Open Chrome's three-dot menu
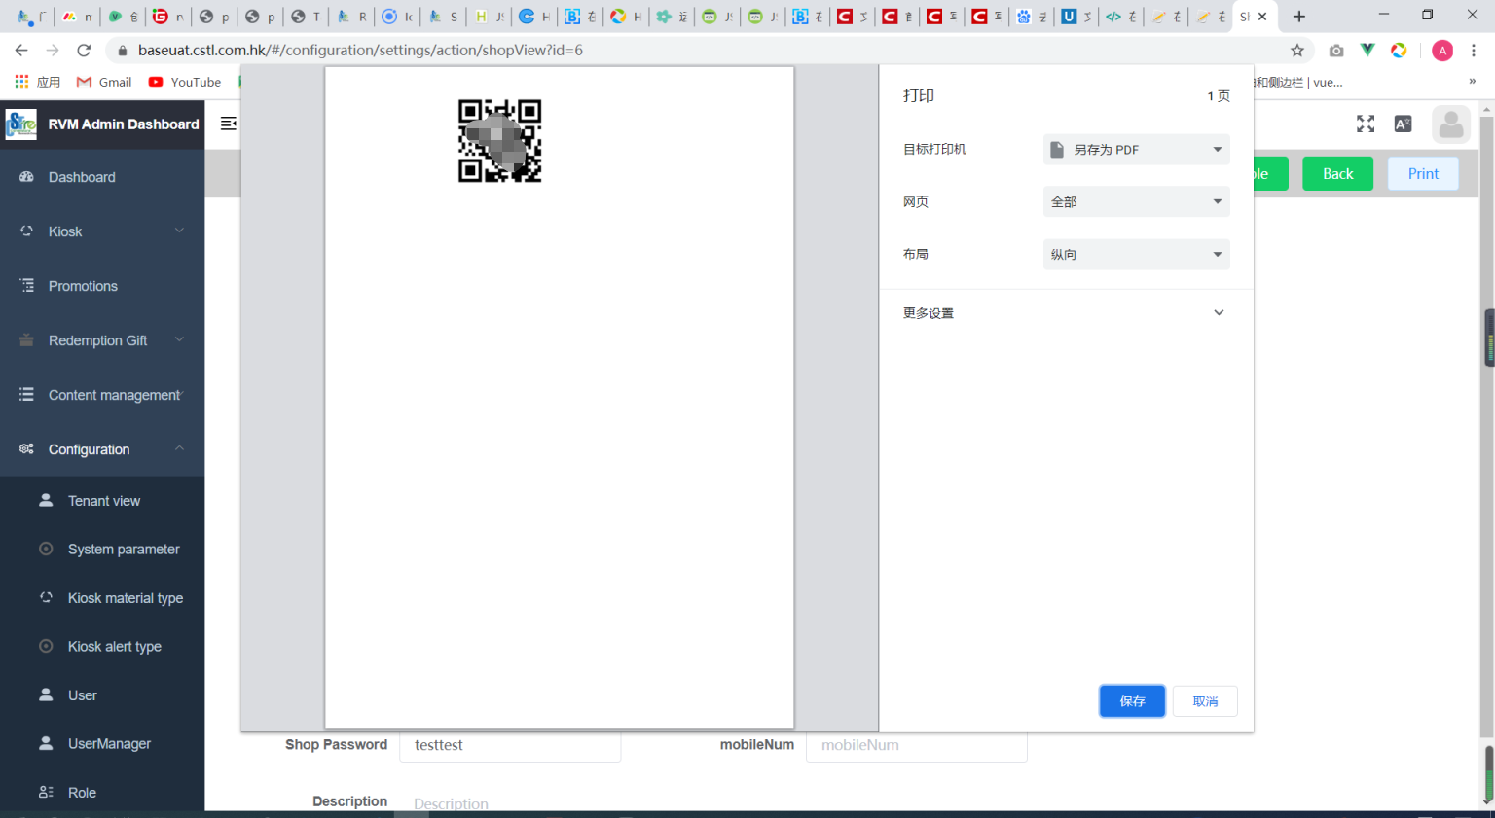Screen dimensions: 1495x818 pos(1474,51)
